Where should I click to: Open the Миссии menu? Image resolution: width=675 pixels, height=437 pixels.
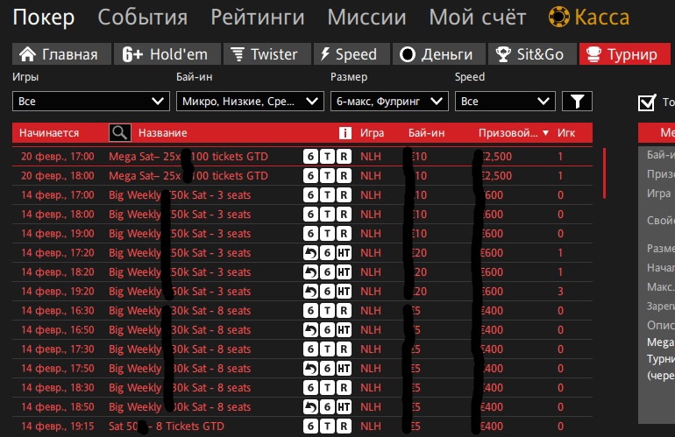coord(366,18)
